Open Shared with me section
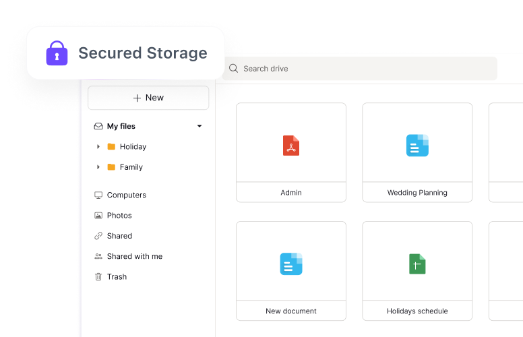The height and width of the screenshot is (337, 523). click(134, 257)
